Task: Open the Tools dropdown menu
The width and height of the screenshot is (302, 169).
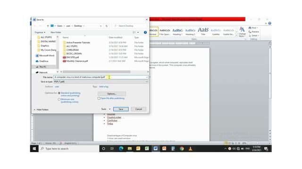Action: tap(106, 109)
